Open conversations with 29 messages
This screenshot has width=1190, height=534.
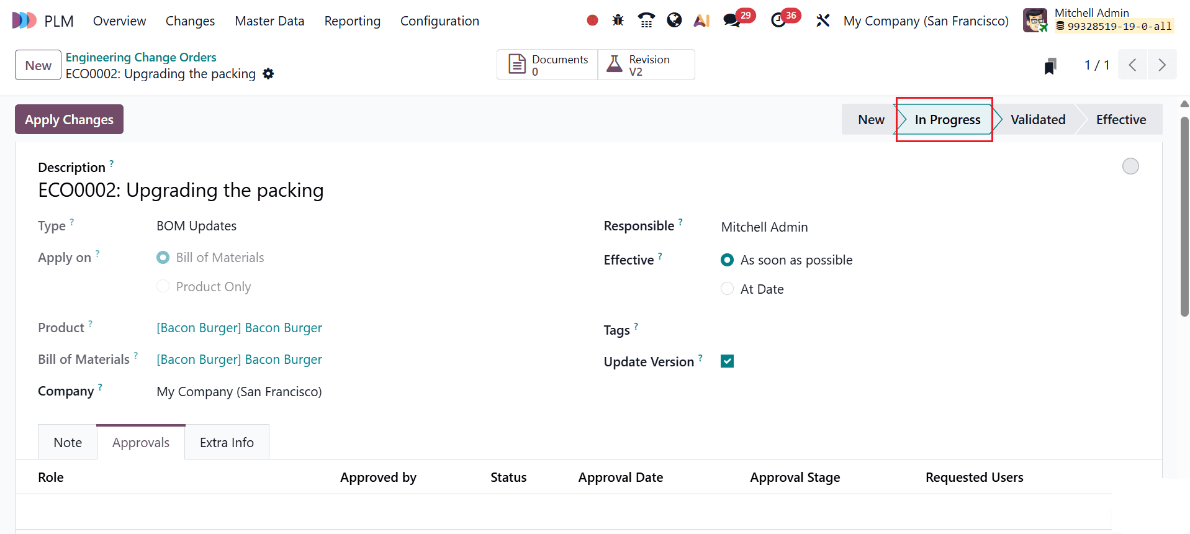coord(738,19)
